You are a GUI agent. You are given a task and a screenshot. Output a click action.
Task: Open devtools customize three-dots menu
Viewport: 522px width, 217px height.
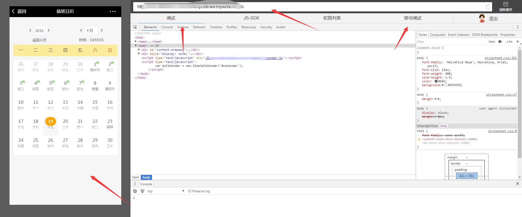click(518, 27)
